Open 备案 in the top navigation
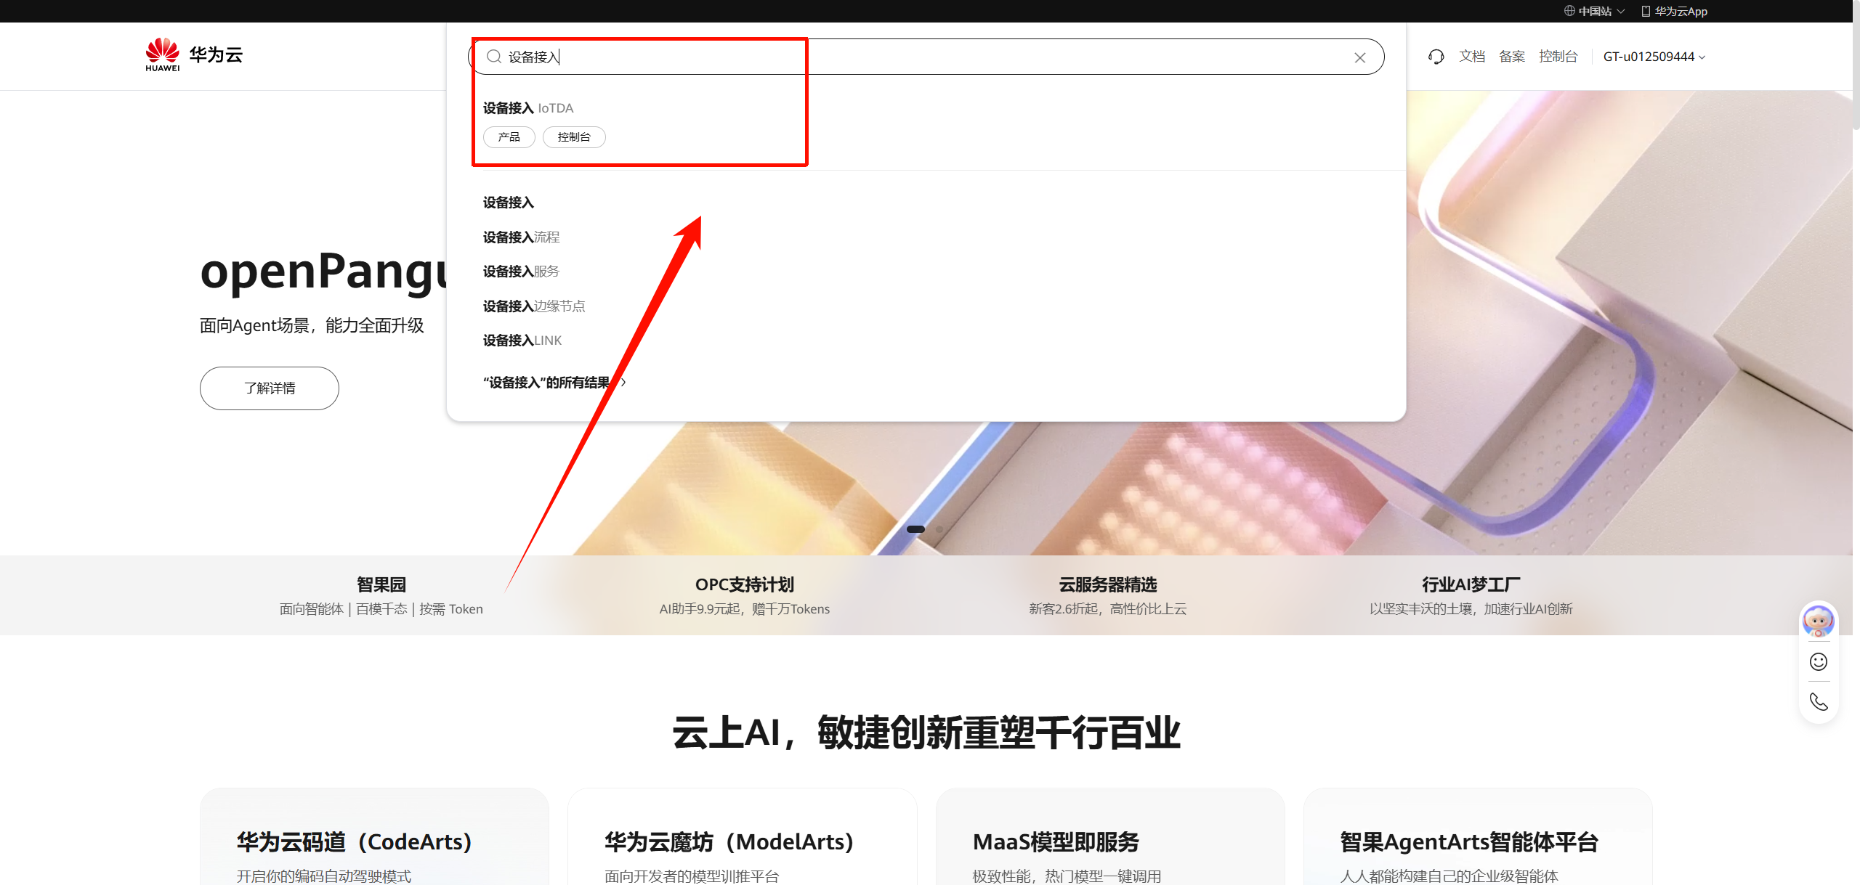Screen dimensions: 1860x885 coord(1512,57)
